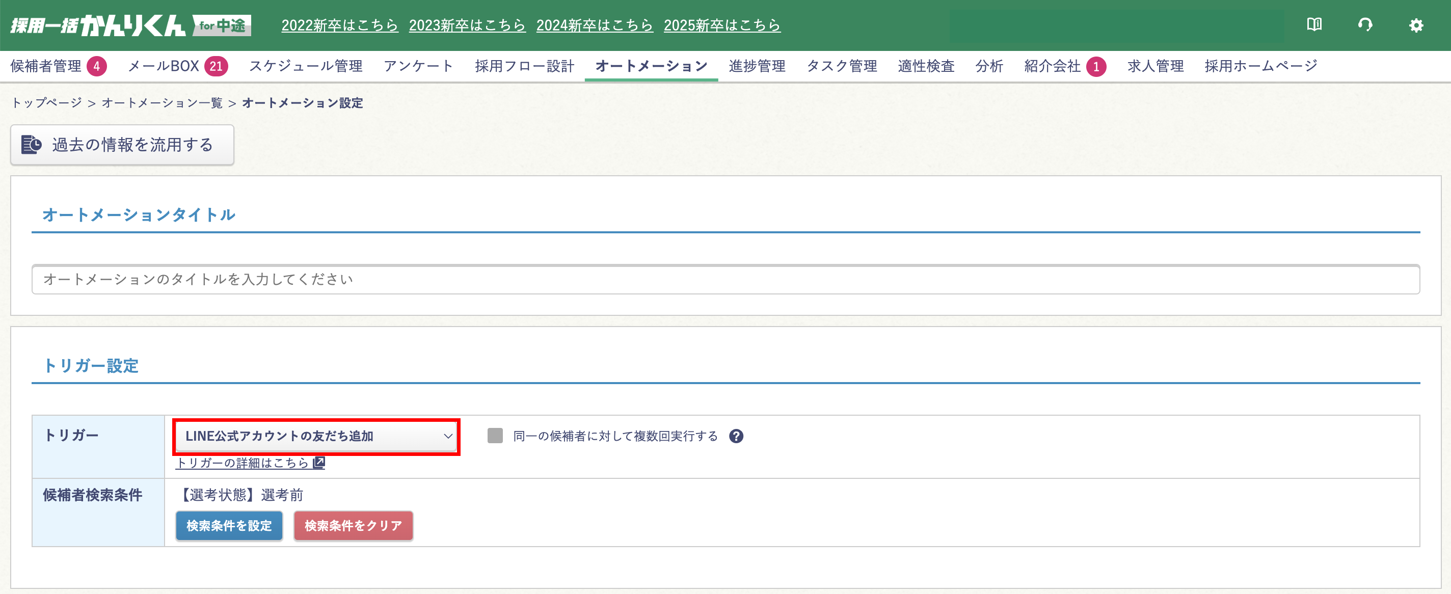Open settings gear icon
The image size is (1451, 594).
pos(1415,25)
